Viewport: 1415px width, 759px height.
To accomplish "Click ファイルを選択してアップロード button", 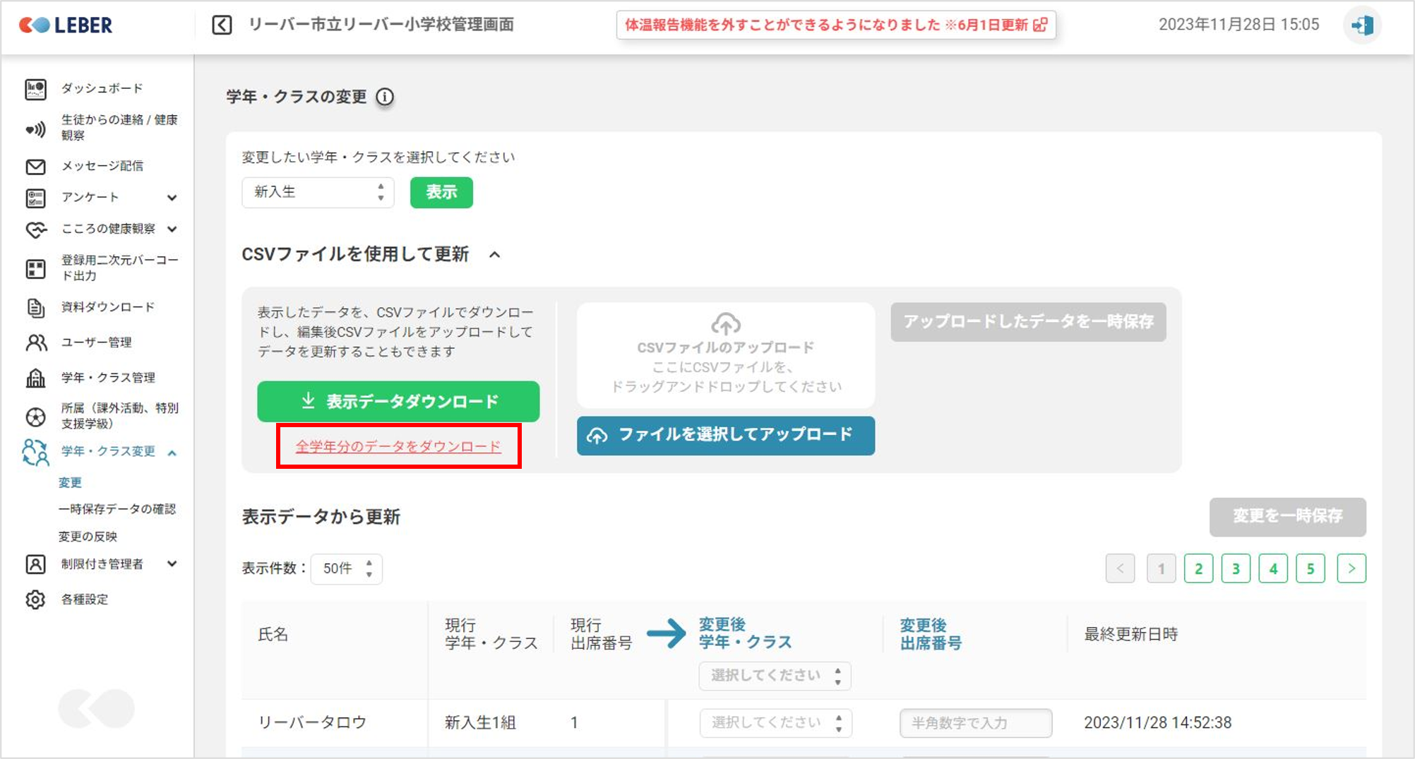I will (725, 435).
